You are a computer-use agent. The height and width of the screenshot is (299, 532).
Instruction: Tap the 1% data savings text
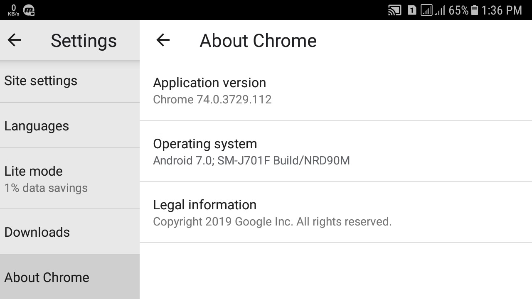coord(46,188)
